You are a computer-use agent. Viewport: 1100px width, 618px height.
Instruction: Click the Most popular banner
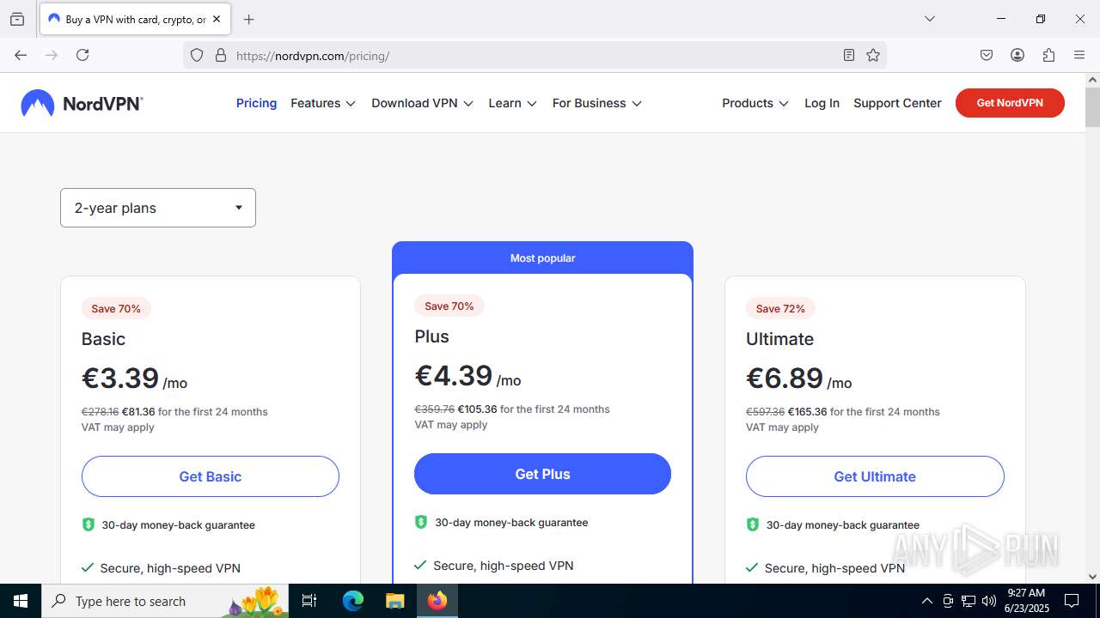(x=542, y=257)
